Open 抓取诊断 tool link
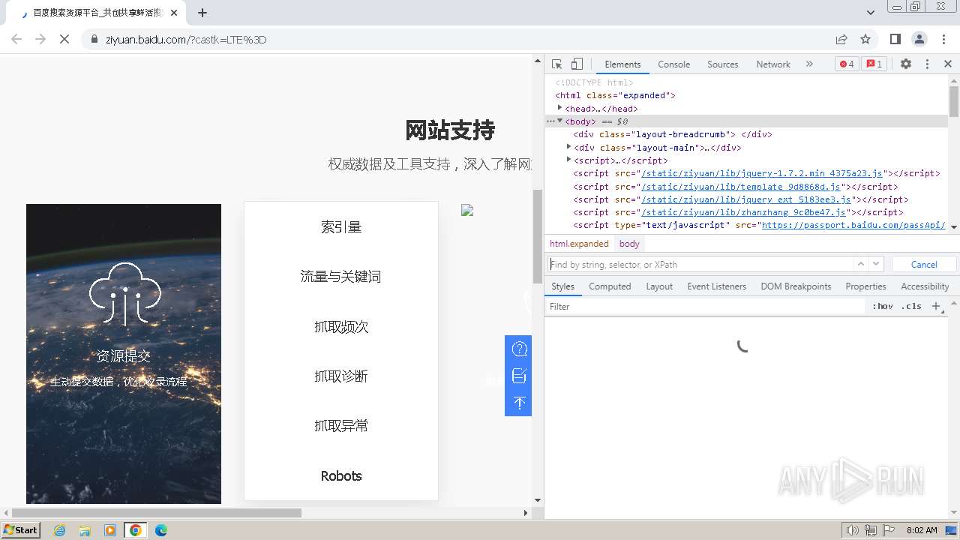 (341, 376)
